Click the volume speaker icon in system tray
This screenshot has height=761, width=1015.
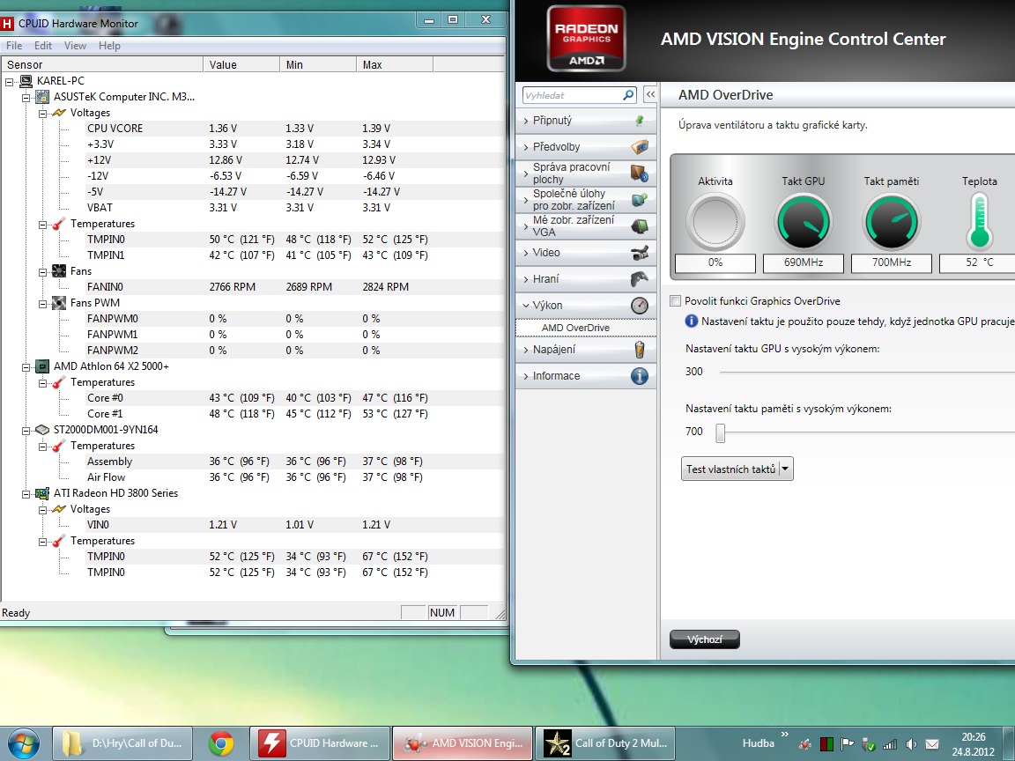[x=911, y=744]
